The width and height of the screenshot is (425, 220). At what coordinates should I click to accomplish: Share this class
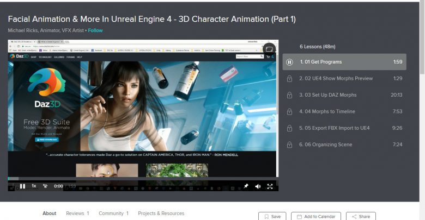(x=361, y=216)
